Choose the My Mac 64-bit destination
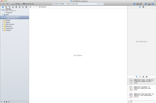The width and height of the screenshot is (156, 103). 28,4
